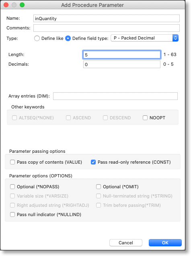Click the Decimals input box

pyautogui.click(x=122, y=65)
